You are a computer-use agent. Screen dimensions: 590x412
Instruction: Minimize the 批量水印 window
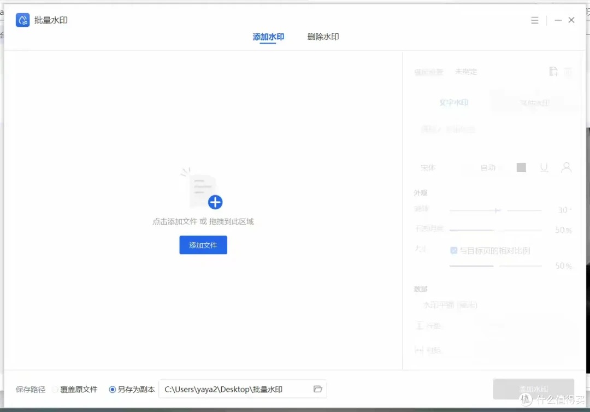pyautogui.click(x=558, y=20)
